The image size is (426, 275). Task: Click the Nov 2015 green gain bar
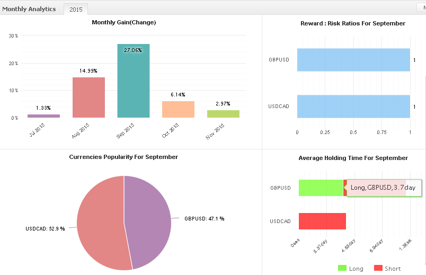pos(223,114)
